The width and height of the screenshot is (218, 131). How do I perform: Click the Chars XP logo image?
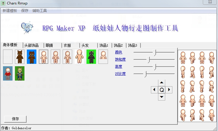pyautogui.click(x=27, y=28)
